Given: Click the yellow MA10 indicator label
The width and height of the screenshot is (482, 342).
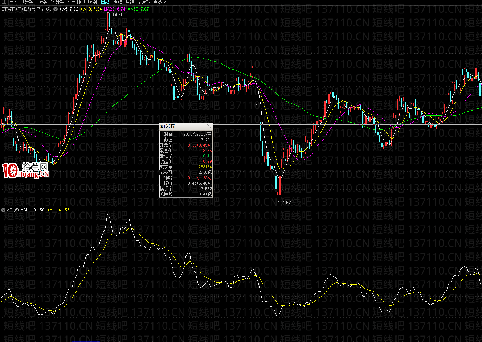Looking at the screenshot, I should tap(91, 9).
